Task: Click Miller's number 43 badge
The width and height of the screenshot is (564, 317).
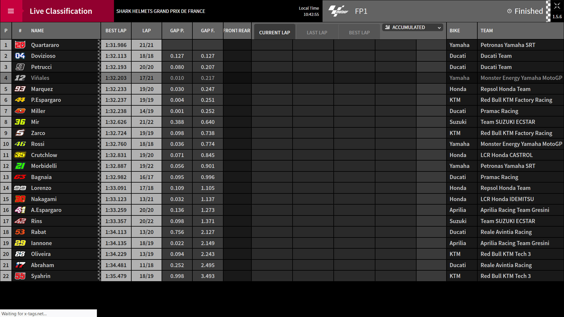Action: 20,111
